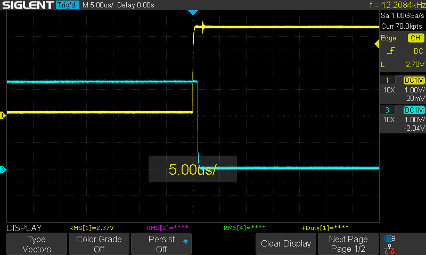This screenshot has width=426, height=255.
Task: Click the Trig'd status indicator
Action: [x=68, y=5]
